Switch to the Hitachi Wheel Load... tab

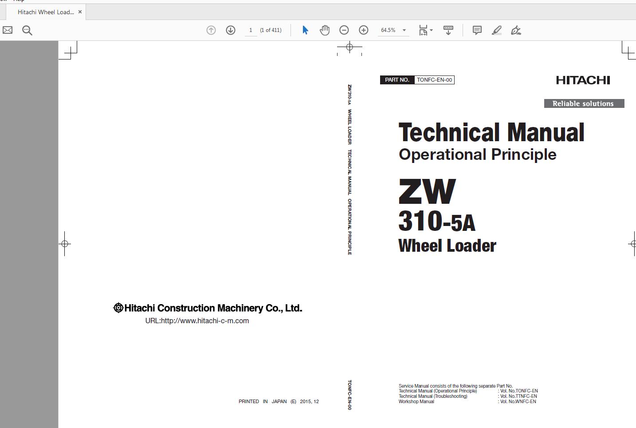[46, 12]
